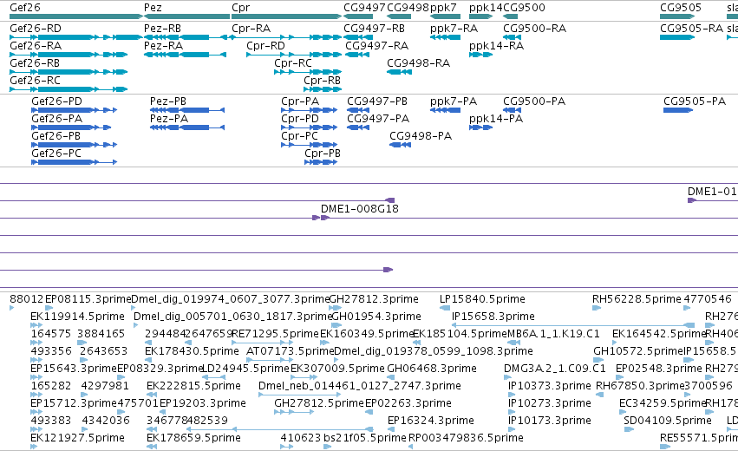Click the CG9500 gene feature

pos(511,16)
